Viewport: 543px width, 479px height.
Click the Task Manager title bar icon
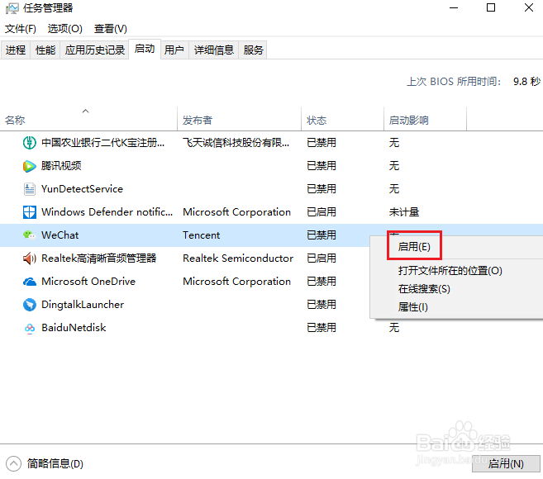pyautogui.click(x=12, y=8)
